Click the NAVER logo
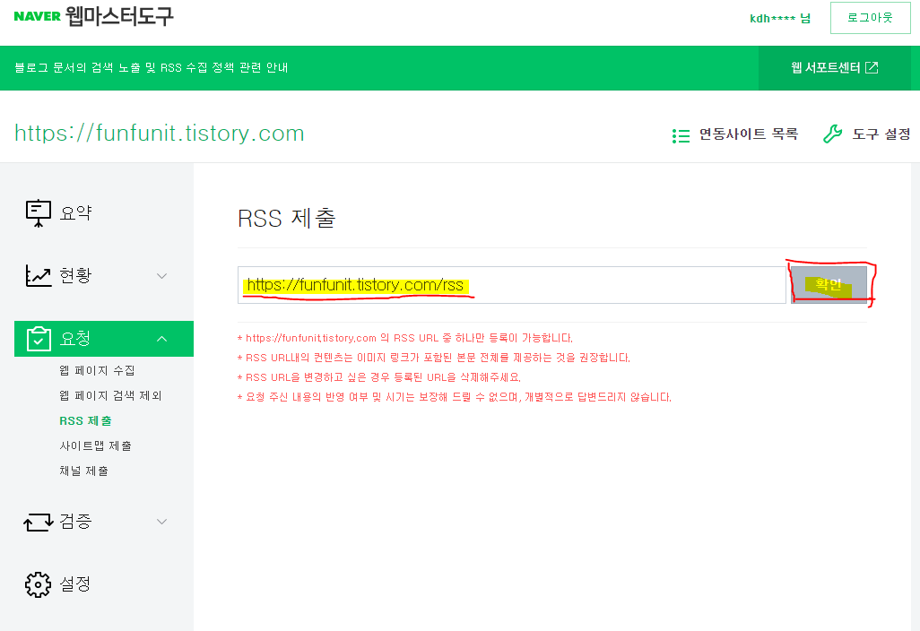 tap(37, 16)
